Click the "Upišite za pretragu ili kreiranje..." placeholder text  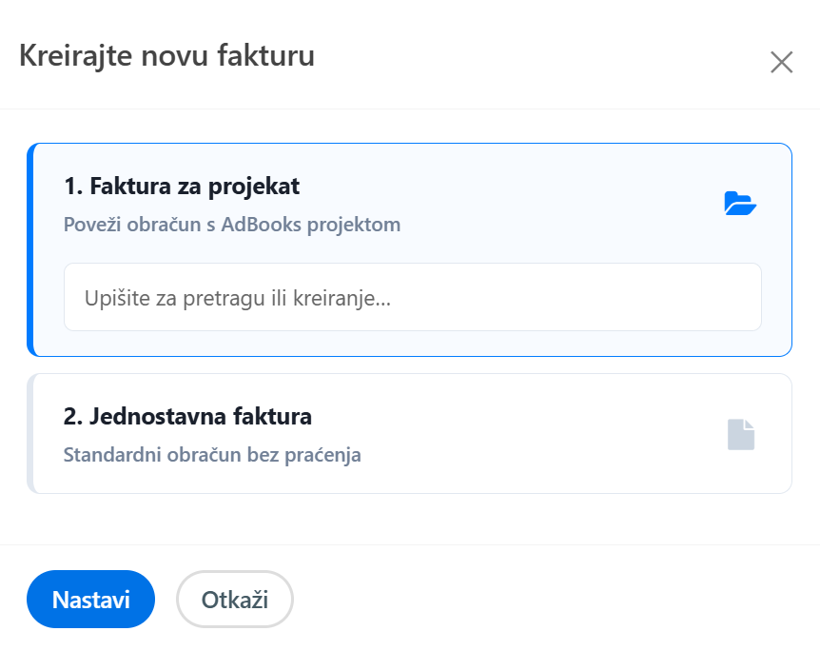[238, 298]
